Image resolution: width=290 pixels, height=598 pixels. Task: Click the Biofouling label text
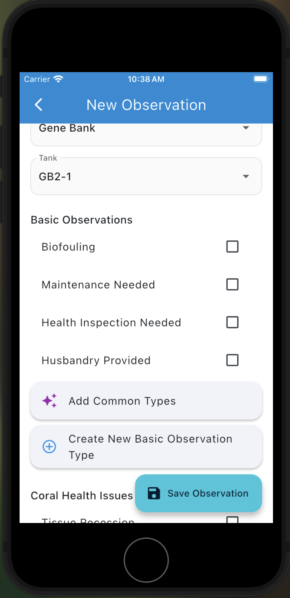point(69,247)
